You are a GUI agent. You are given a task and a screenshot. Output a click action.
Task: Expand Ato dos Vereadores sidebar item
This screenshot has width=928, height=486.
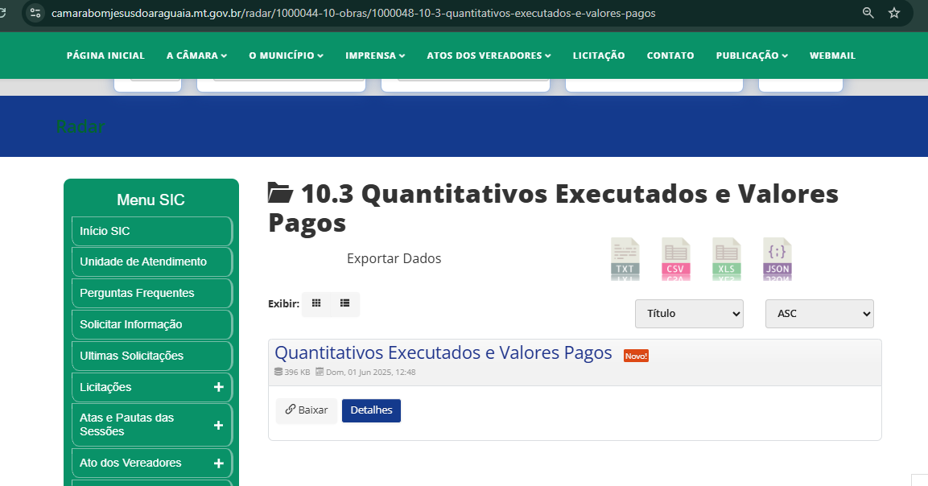[x=218, y=463]
